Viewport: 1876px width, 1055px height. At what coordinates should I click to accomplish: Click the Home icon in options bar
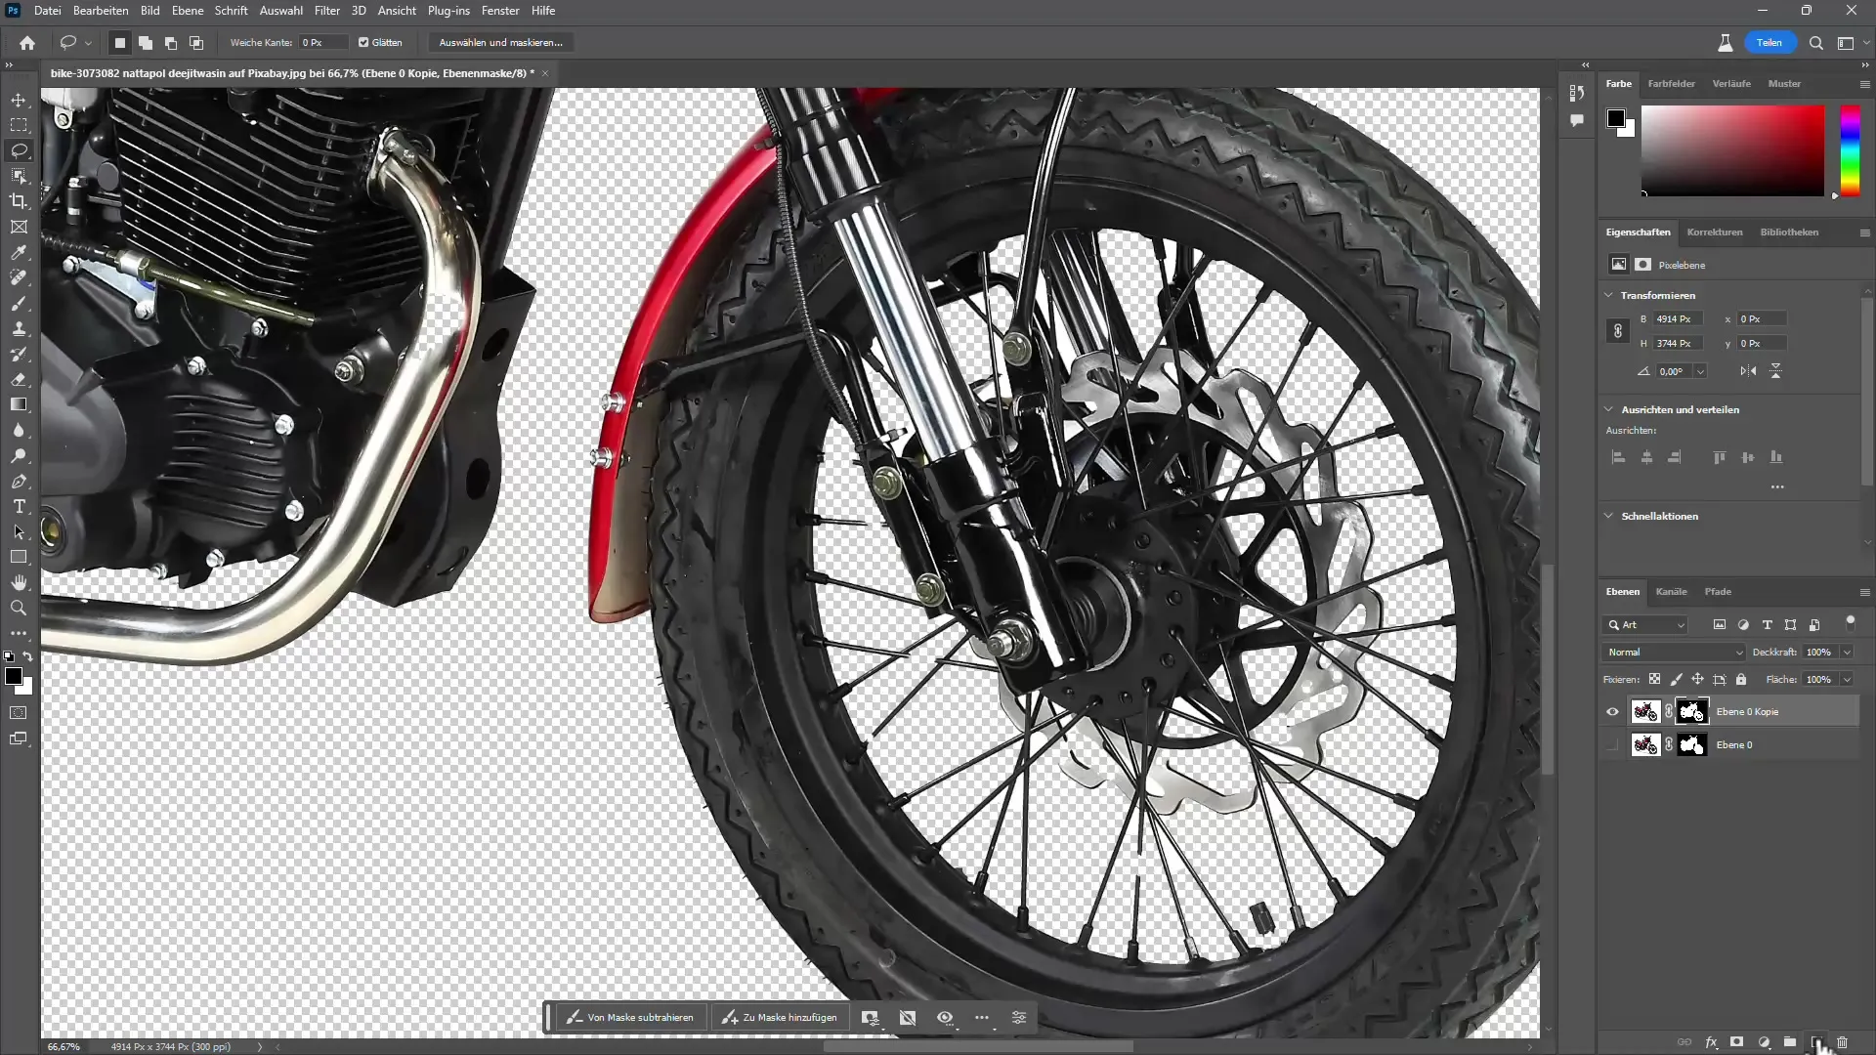pos(27,43)
